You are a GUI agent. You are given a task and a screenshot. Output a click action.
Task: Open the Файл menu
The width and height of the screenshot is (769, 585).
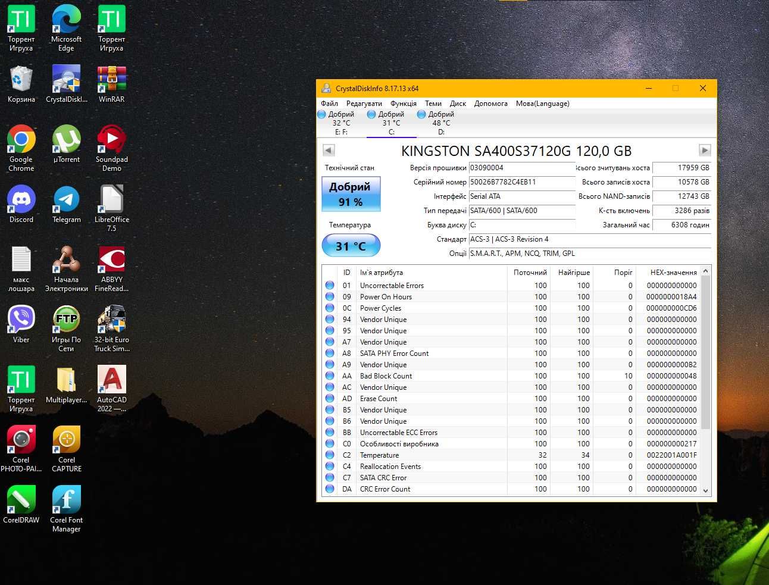[x=329, y=104]
